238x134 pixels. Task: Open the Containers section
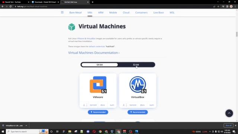pyautogui.click(x=141, y=13)
